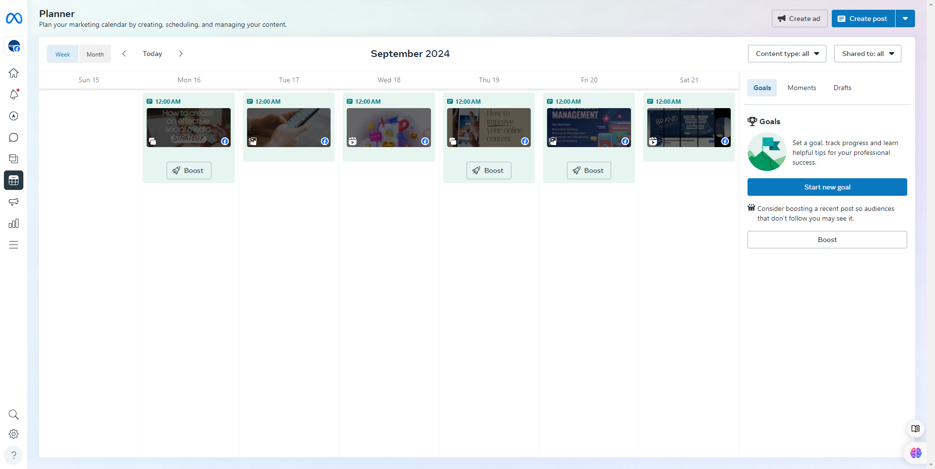Switch to the Moments tab
Screen dimensions: 935x469
point(802,88)
